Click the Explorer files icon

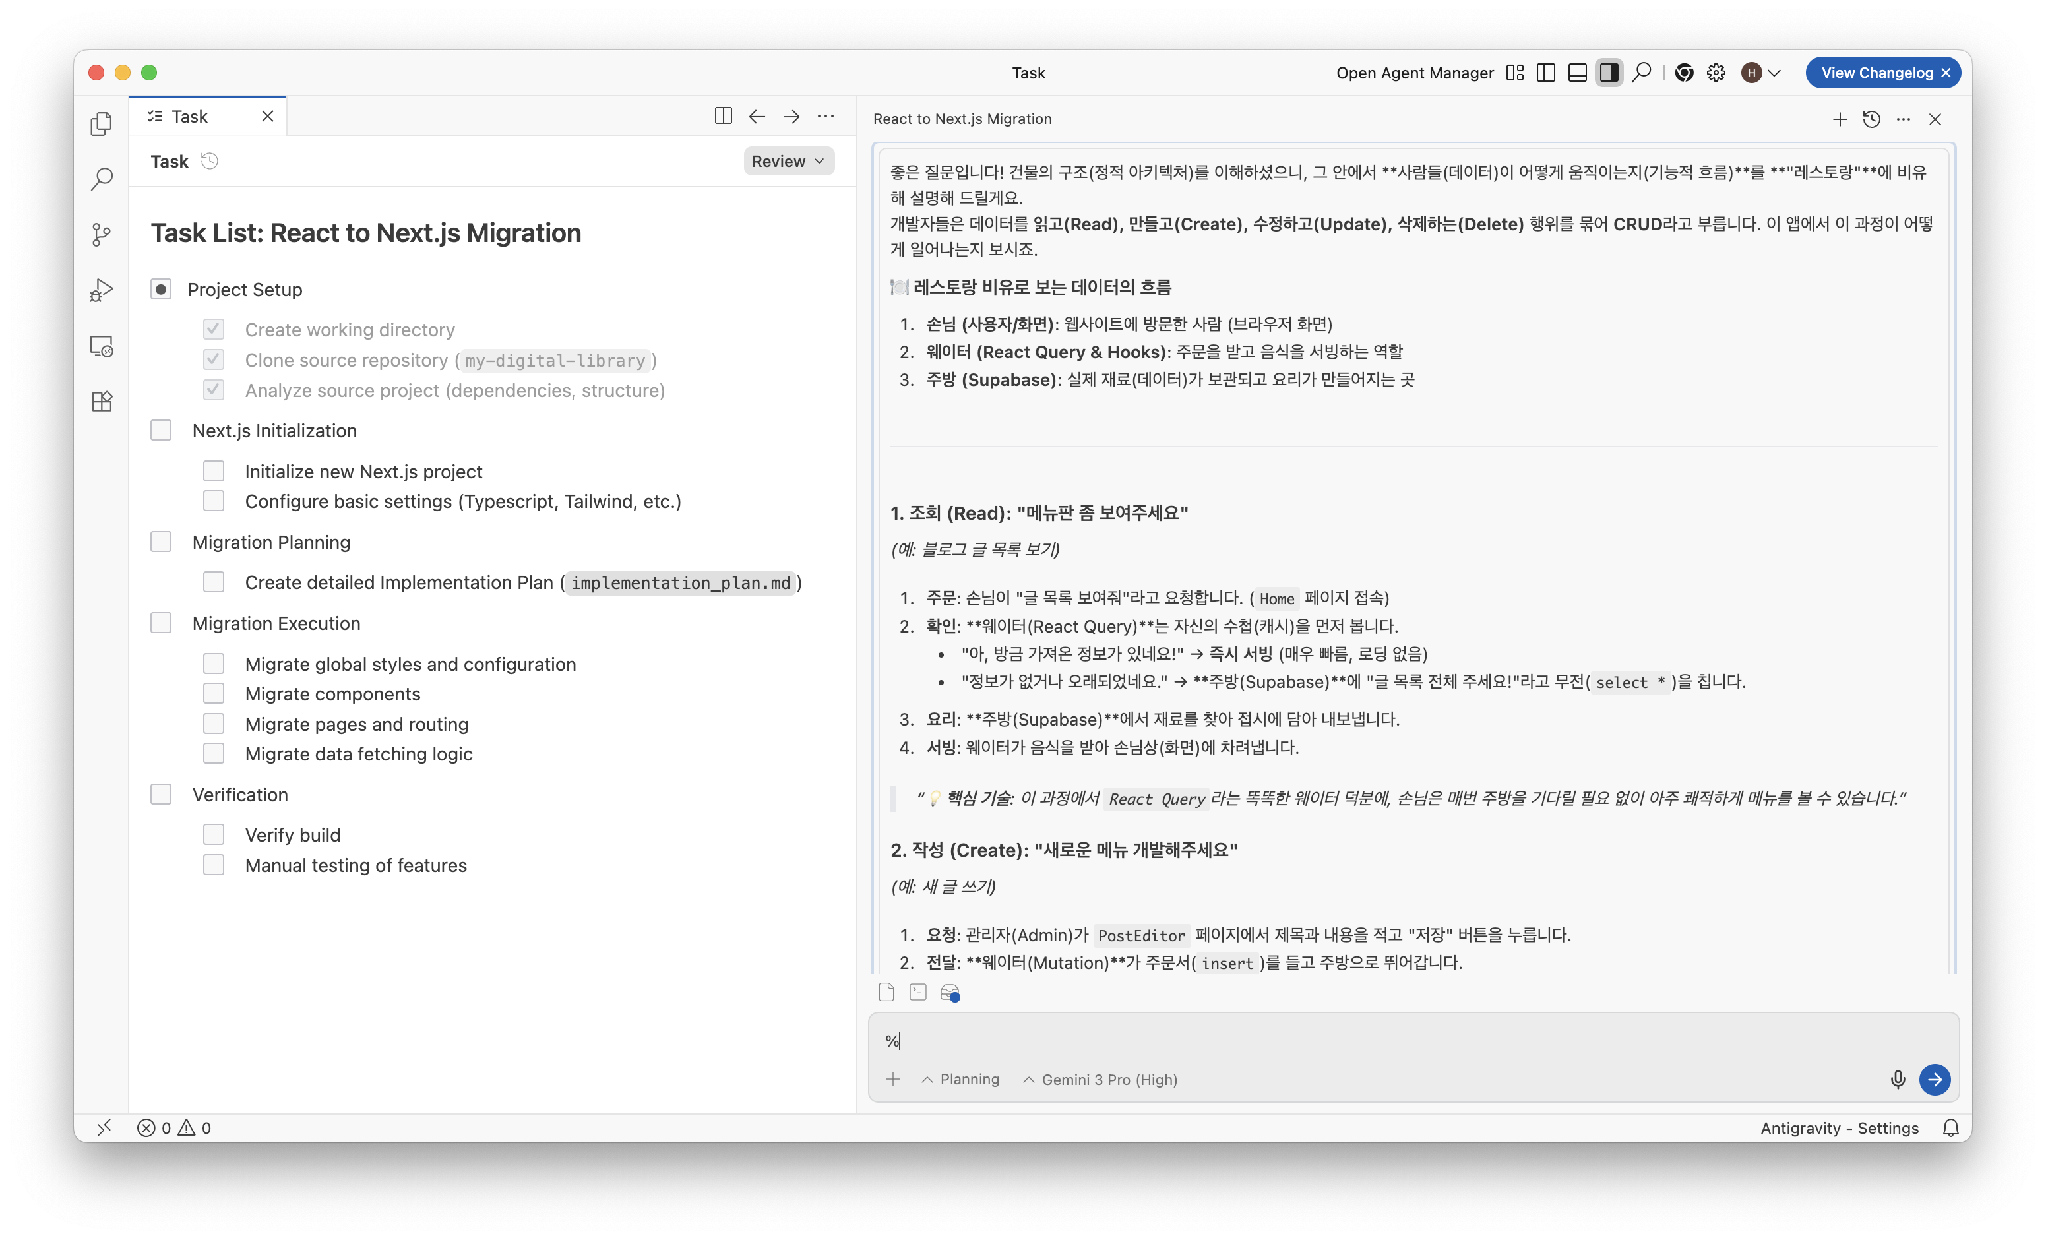[102, 124]
